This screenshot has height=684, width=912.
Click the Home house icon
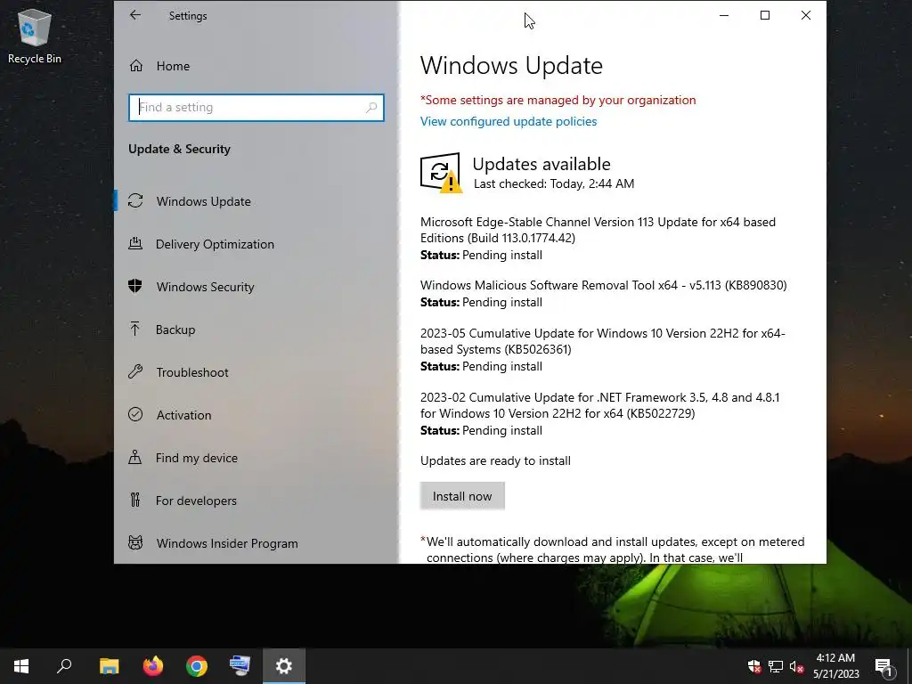[x=136, y=66]
